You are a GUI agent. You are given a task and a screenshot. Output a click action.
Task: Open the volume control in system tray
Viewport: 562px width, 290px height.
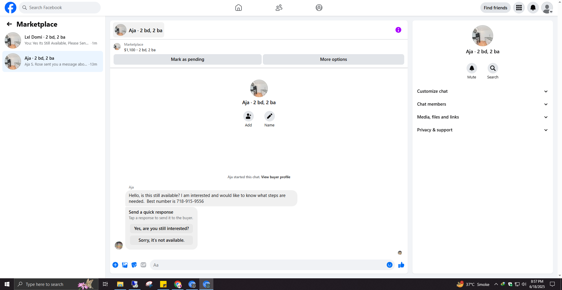[x=524, y=284]
